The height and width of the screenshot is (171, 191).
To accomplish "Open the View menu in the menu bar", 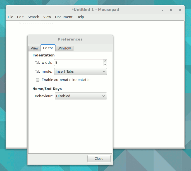I will 47,17.
